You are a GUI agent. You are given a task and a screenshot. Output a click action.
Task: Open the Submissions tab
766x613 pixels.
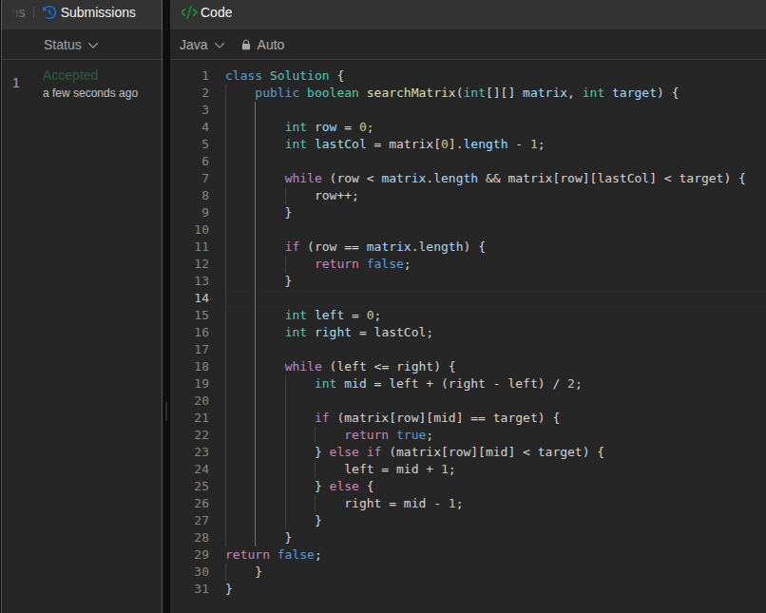tap(89, 12)
